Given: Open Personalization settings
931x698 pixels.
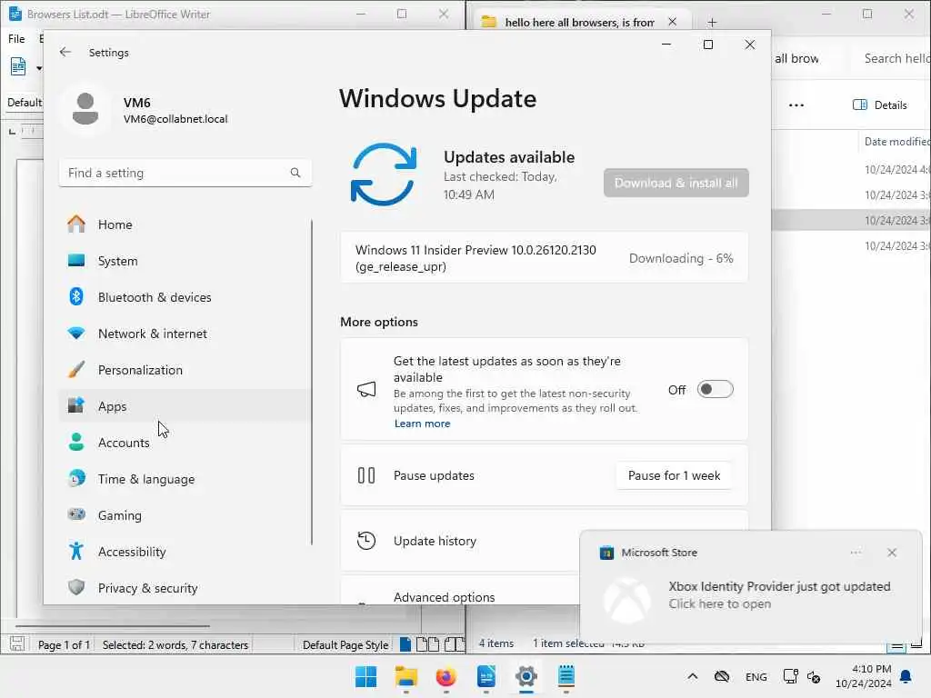Looking at the screenshot, I should [185, 370].
